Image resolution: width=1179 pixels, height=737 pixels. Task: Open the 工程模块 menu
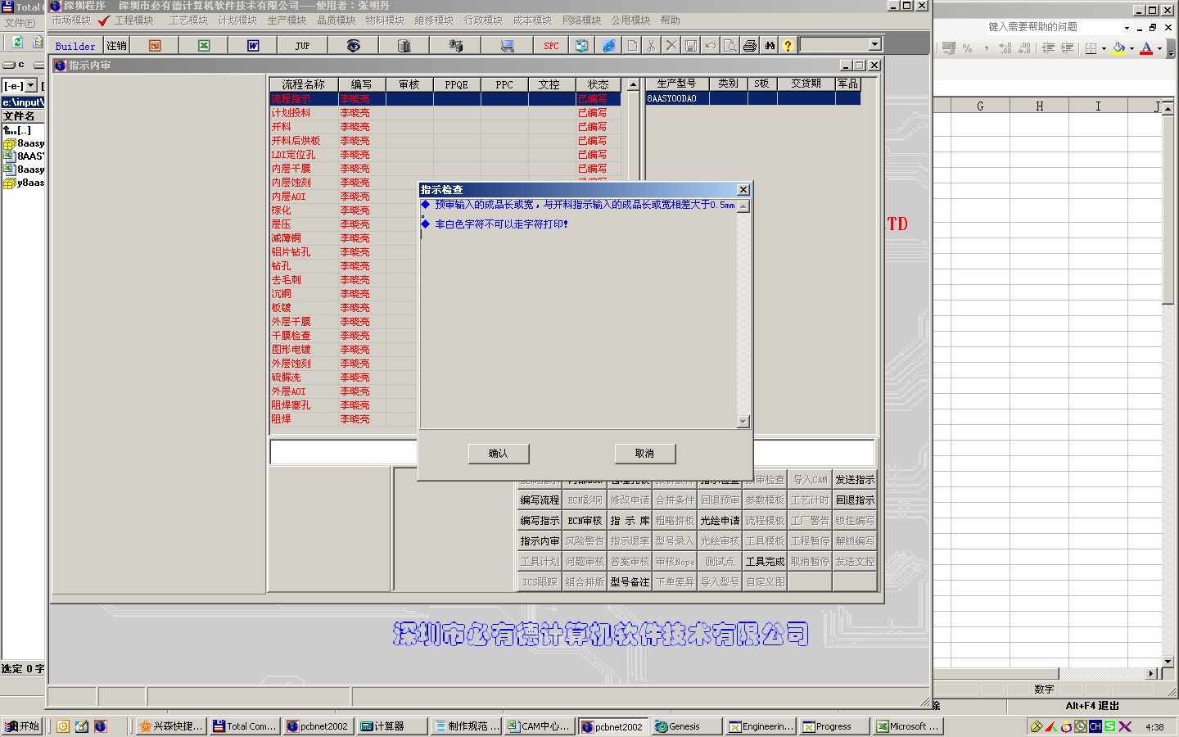(x=133, y=20)
